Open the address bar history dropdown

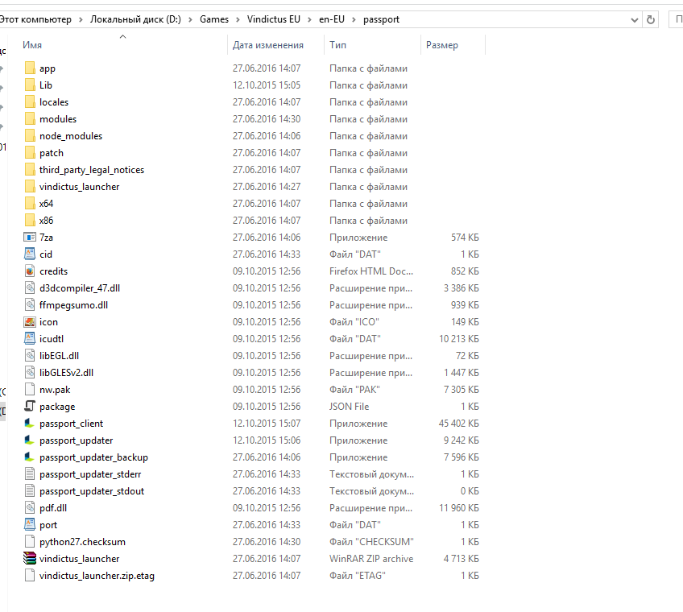click(634, 19)
